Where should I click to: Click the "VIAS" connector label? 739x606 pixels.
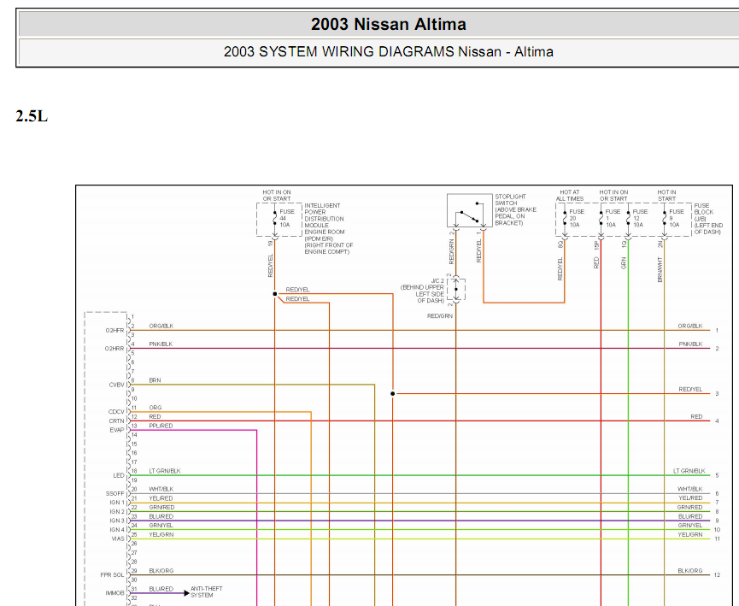[118, 538]
